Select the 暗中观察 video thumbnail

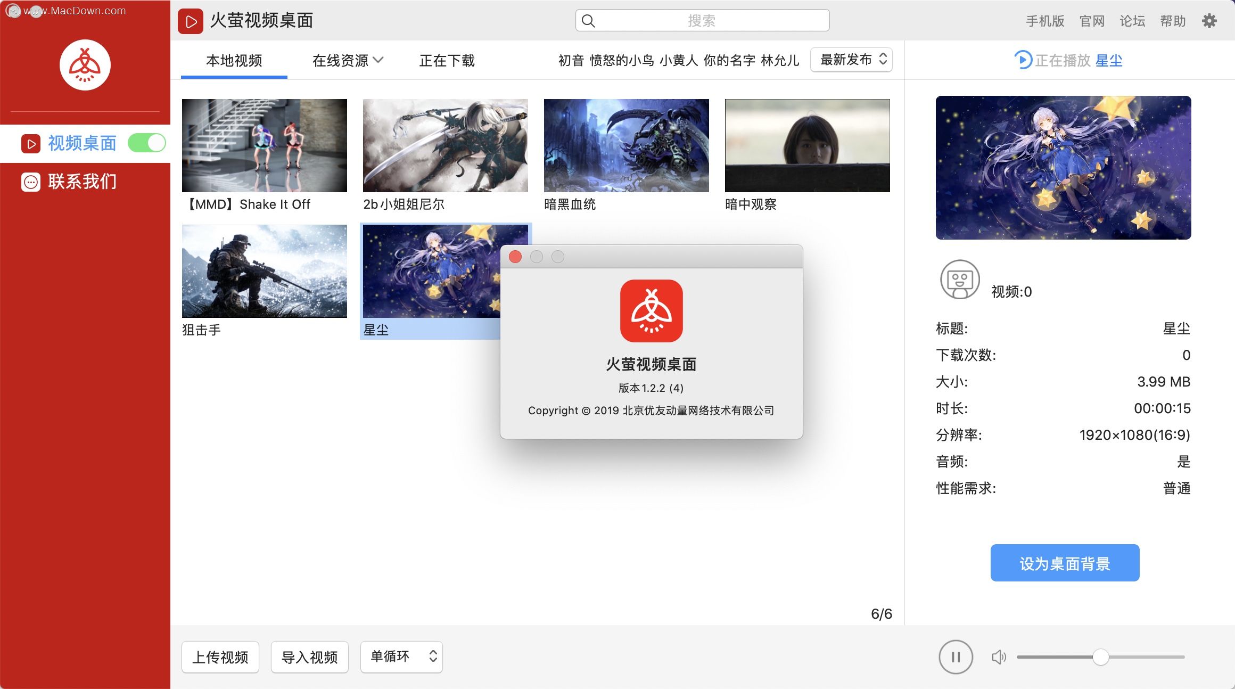[808, 145]
